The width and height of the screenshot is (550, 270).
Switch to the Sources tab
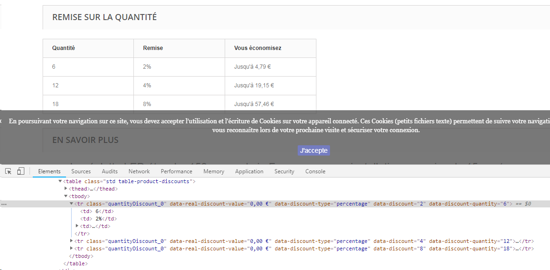81,171
